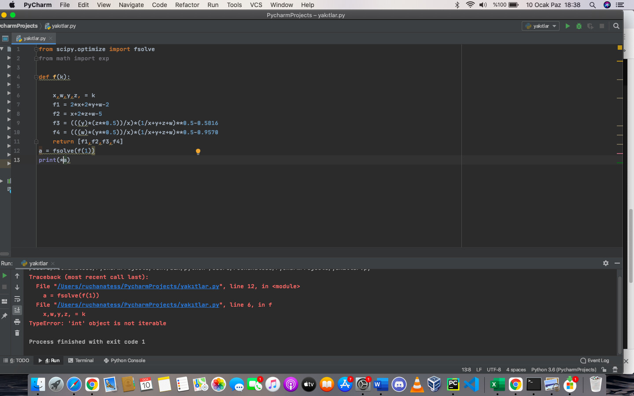This screenshot has height=396, width=634.
Task: Collapse the def f(k) code fold on line 4
Action: 36,77
